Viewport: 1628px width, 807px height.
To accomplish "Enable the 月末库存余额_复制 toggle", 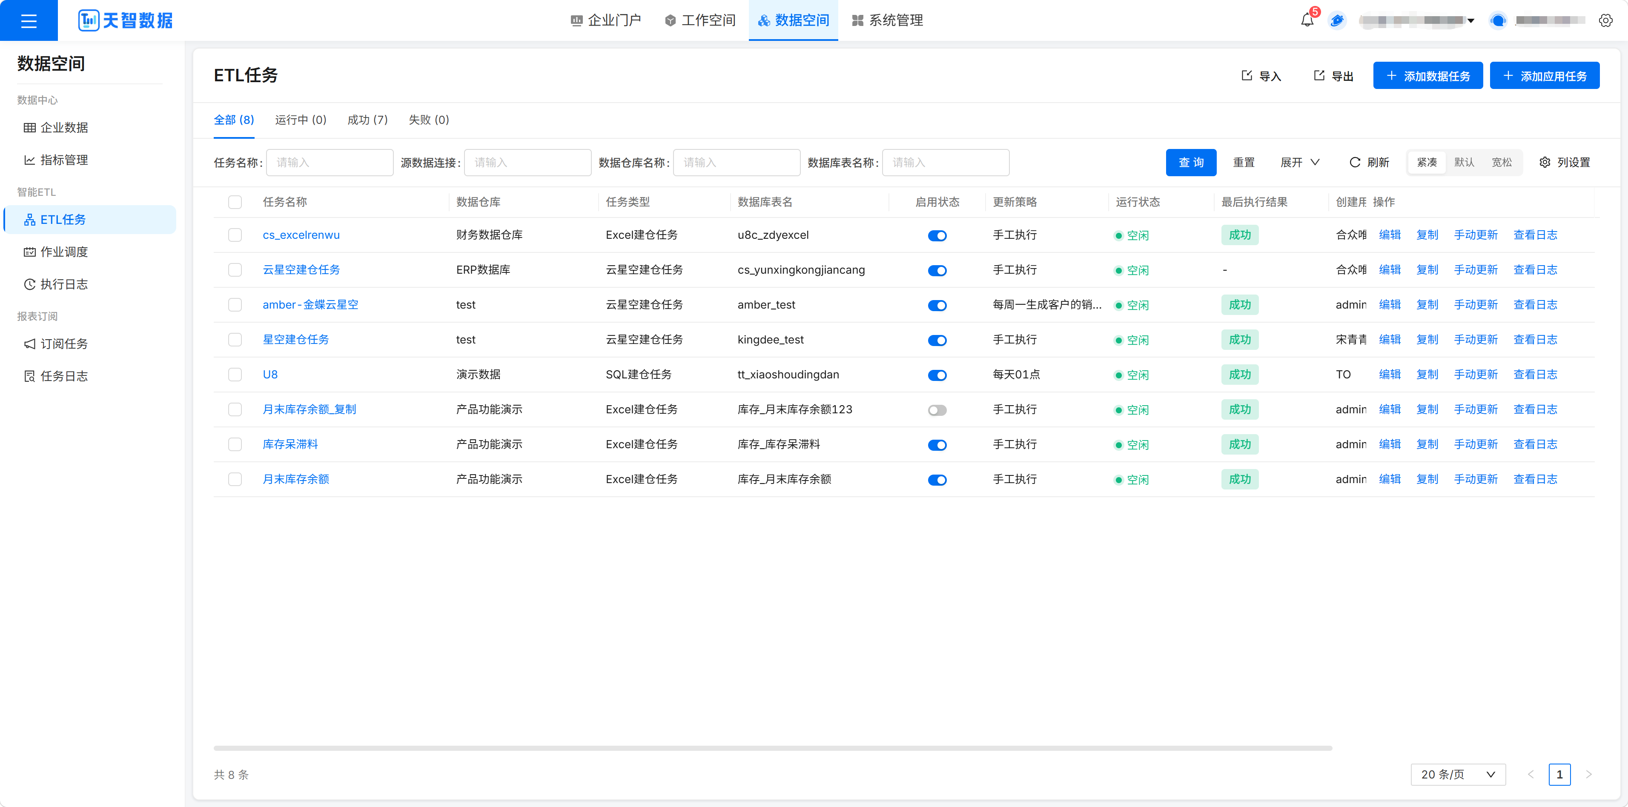I will coord(937,410).
